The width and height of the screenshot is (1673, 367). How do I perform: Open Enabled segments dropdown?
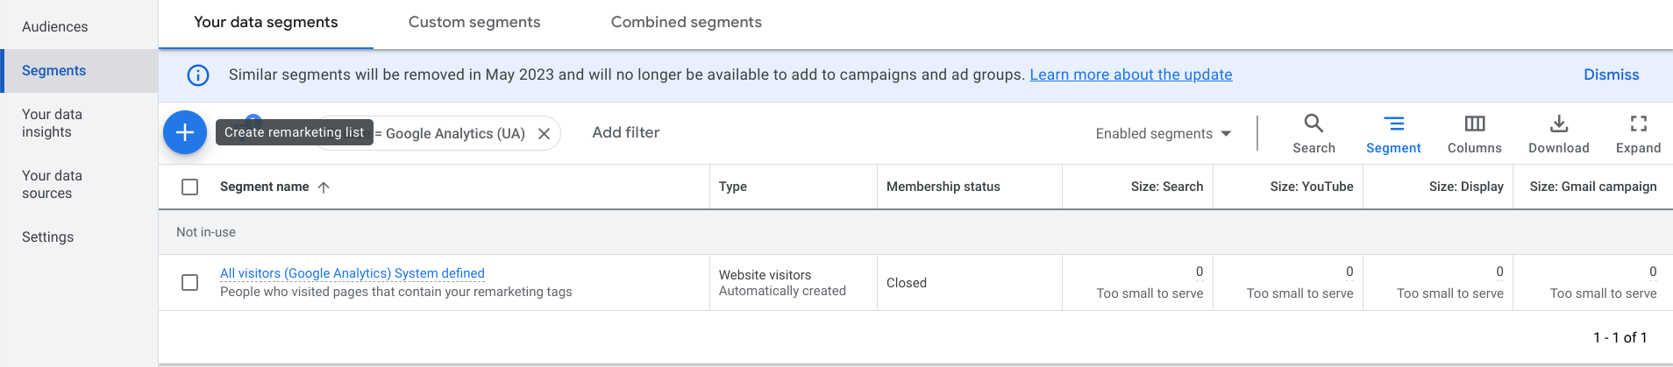(1164, 133)
